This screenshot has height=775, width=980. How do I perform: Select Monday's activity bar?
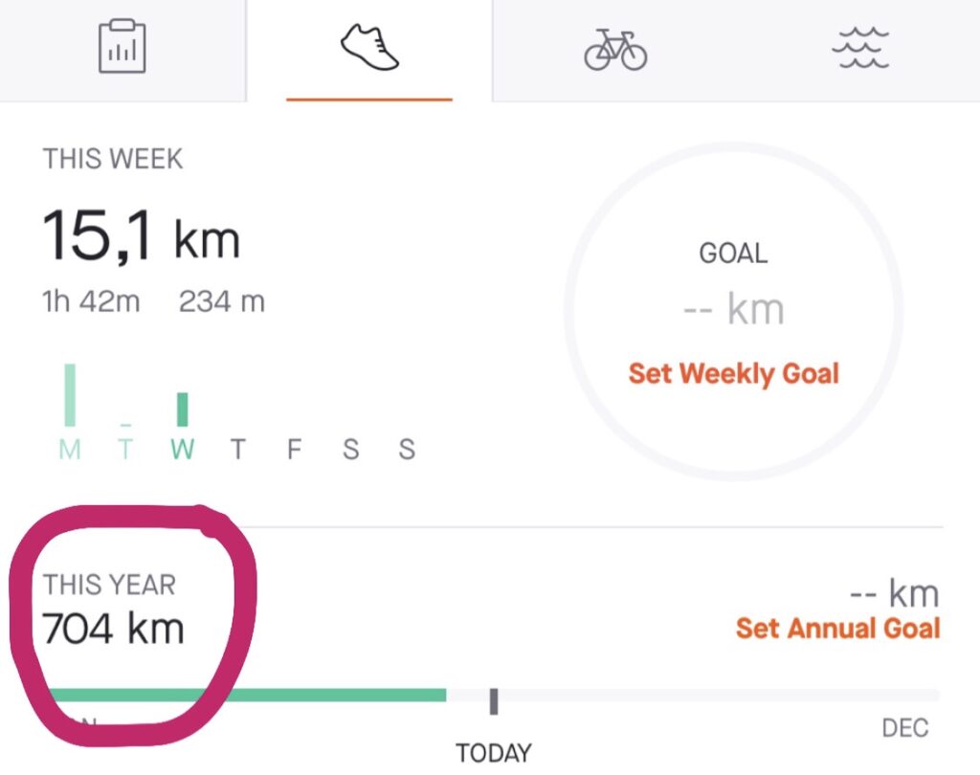coord(68,394)
